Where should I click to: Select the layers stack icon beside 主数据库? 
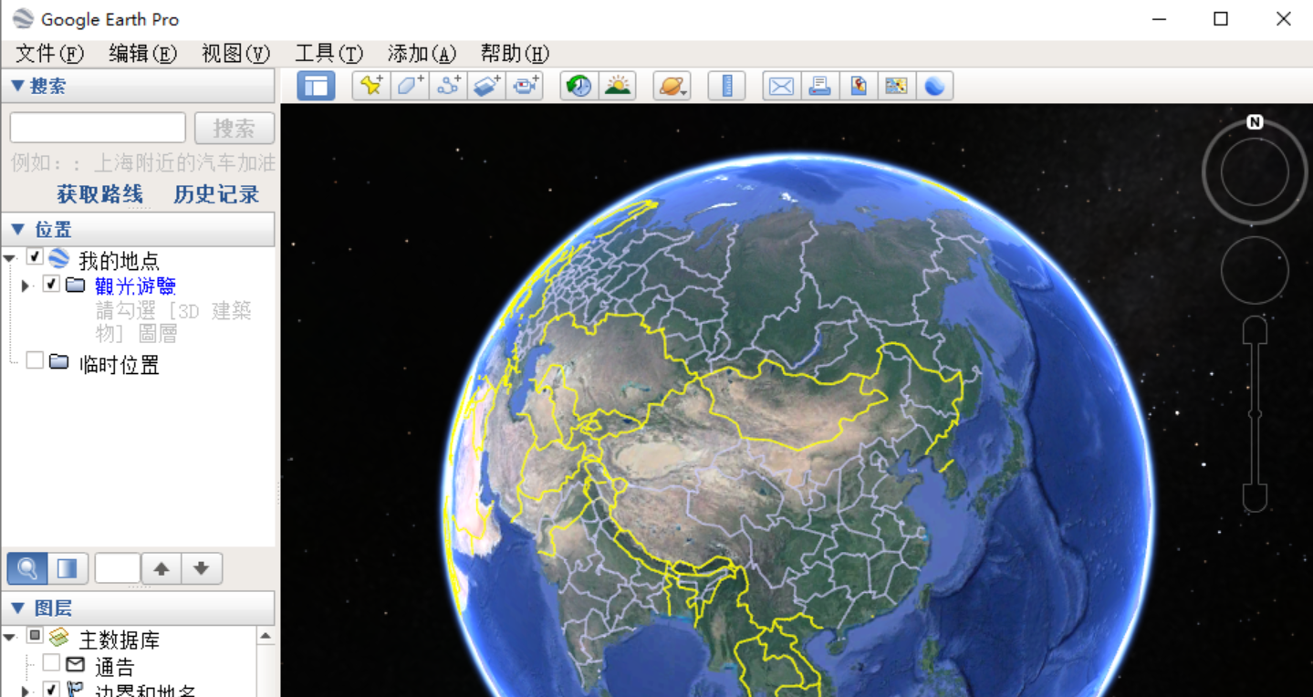tap(58, 637)
